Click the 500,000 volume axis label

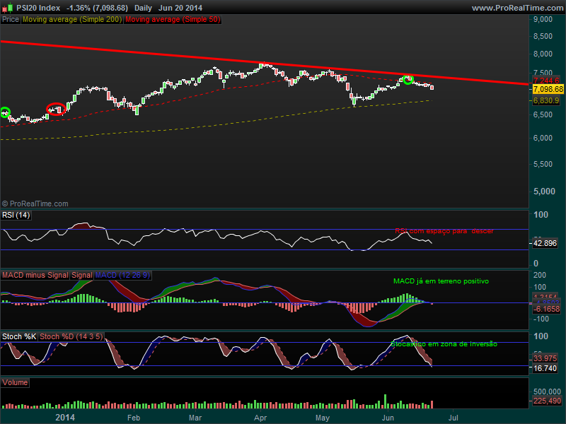[x=547, y=391]
